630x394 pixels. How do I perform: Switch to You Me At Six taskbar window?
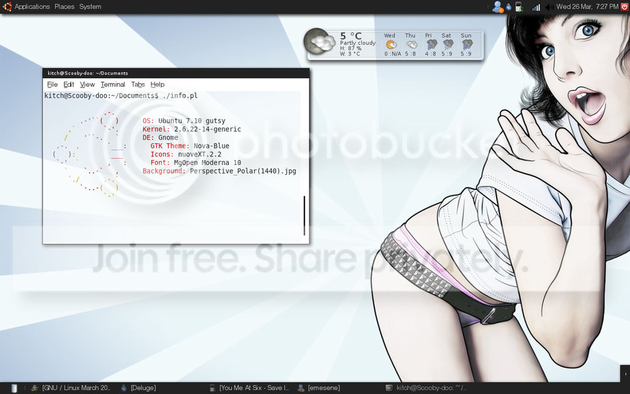point(249,388)
